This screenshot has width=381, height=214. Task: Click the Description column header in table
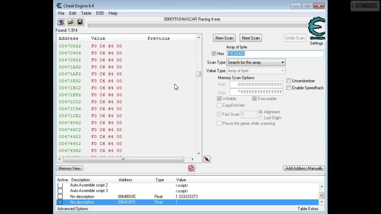80,180
